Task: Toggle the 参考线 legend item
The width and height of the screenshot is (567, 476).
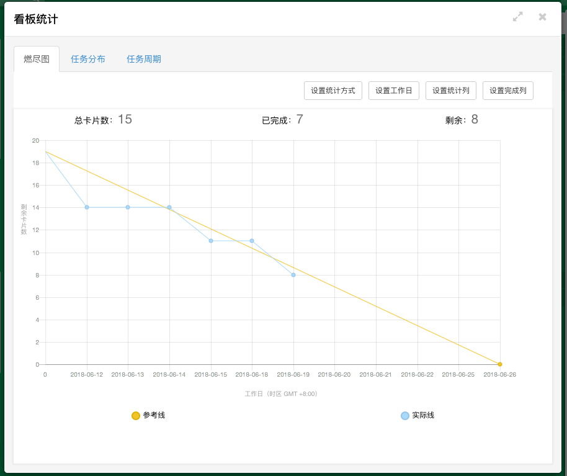Action: coord(148,415)
